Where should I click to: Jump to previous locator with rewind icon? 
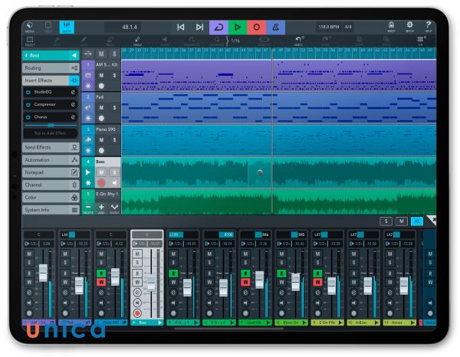(181, 28)
